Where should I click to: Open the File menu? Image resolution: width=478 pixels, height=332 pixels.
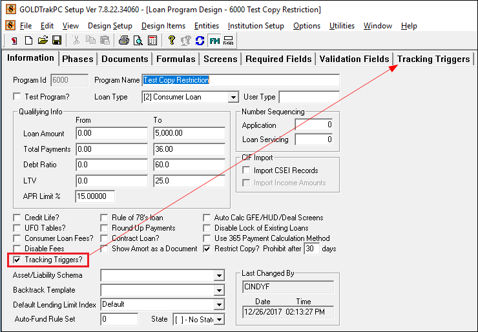click(x=26, y=26)
